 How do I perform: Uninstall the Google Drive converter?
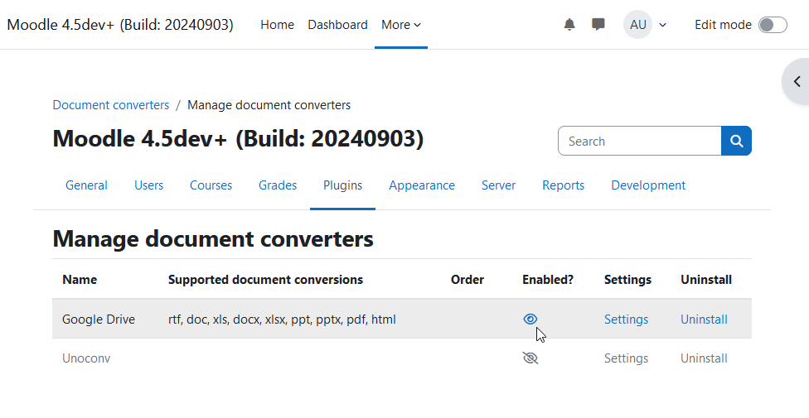tap(704, 320)
